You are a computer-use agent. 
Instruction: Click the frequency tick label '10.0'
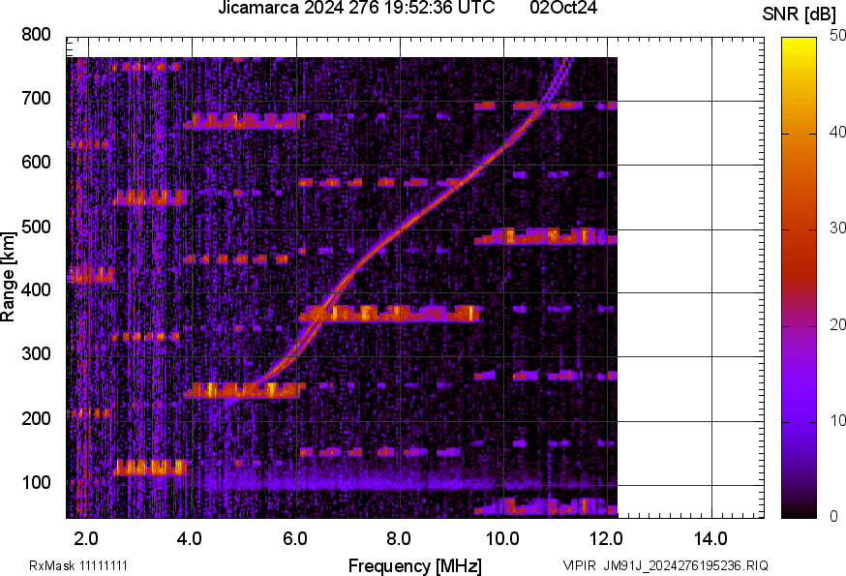click(502, 539)
